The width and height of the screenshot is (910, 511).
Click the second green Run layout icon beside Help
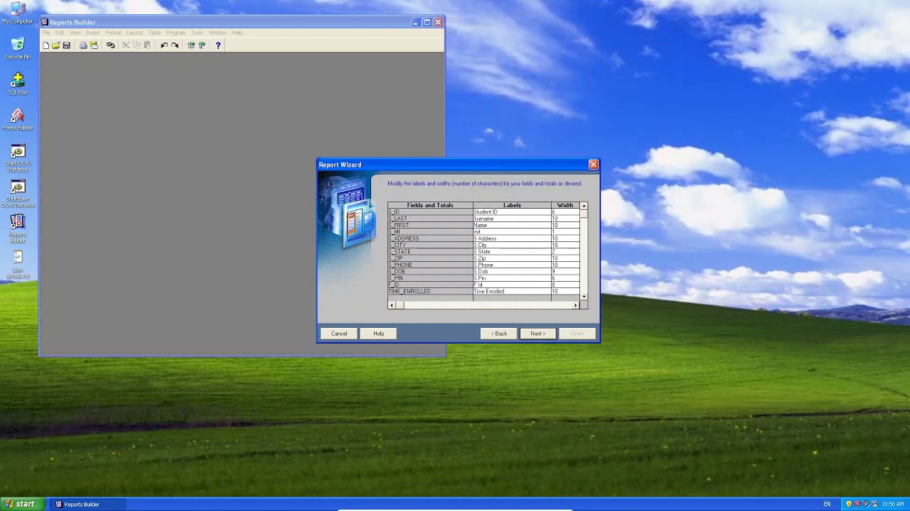pos(202,45)
